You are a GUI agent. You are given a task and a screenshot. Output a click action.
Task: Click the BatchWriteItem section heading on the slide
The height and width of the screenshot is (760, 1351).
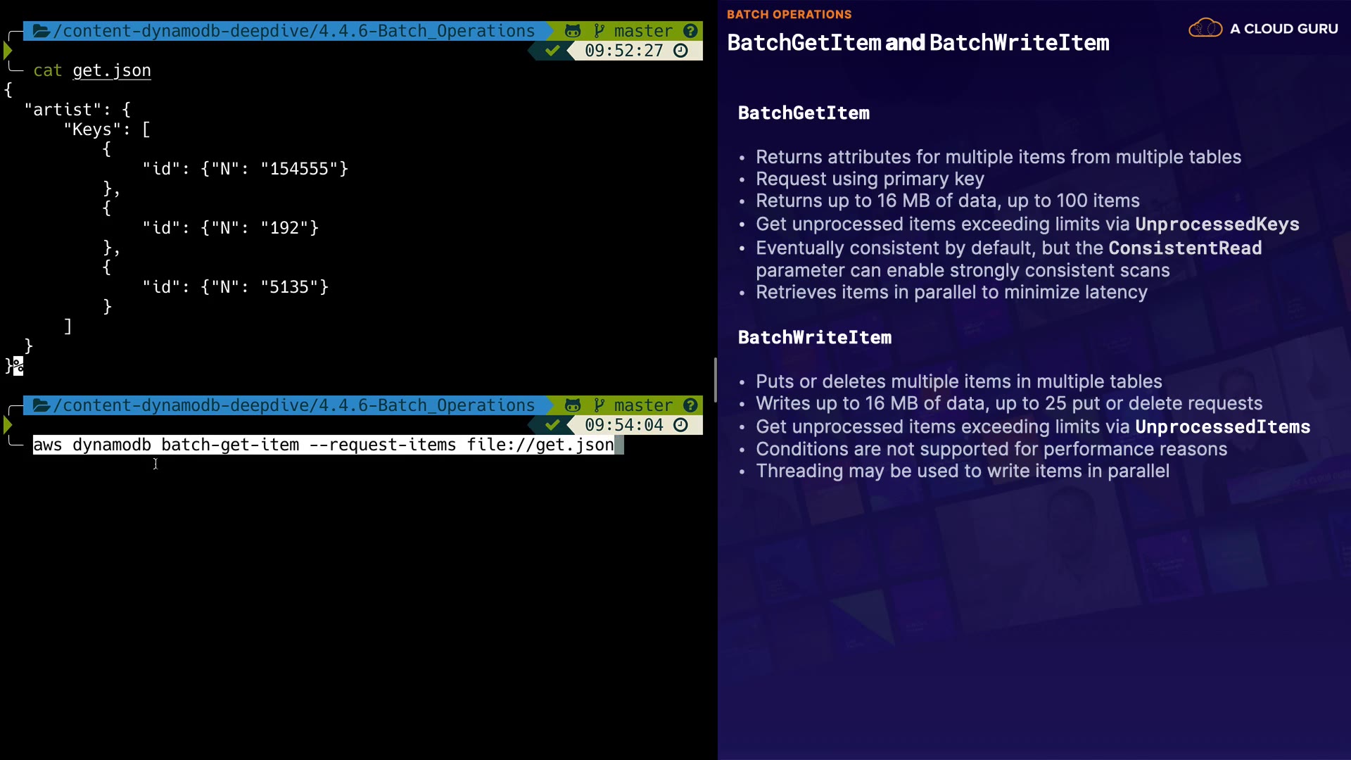(x=815, y=338)
